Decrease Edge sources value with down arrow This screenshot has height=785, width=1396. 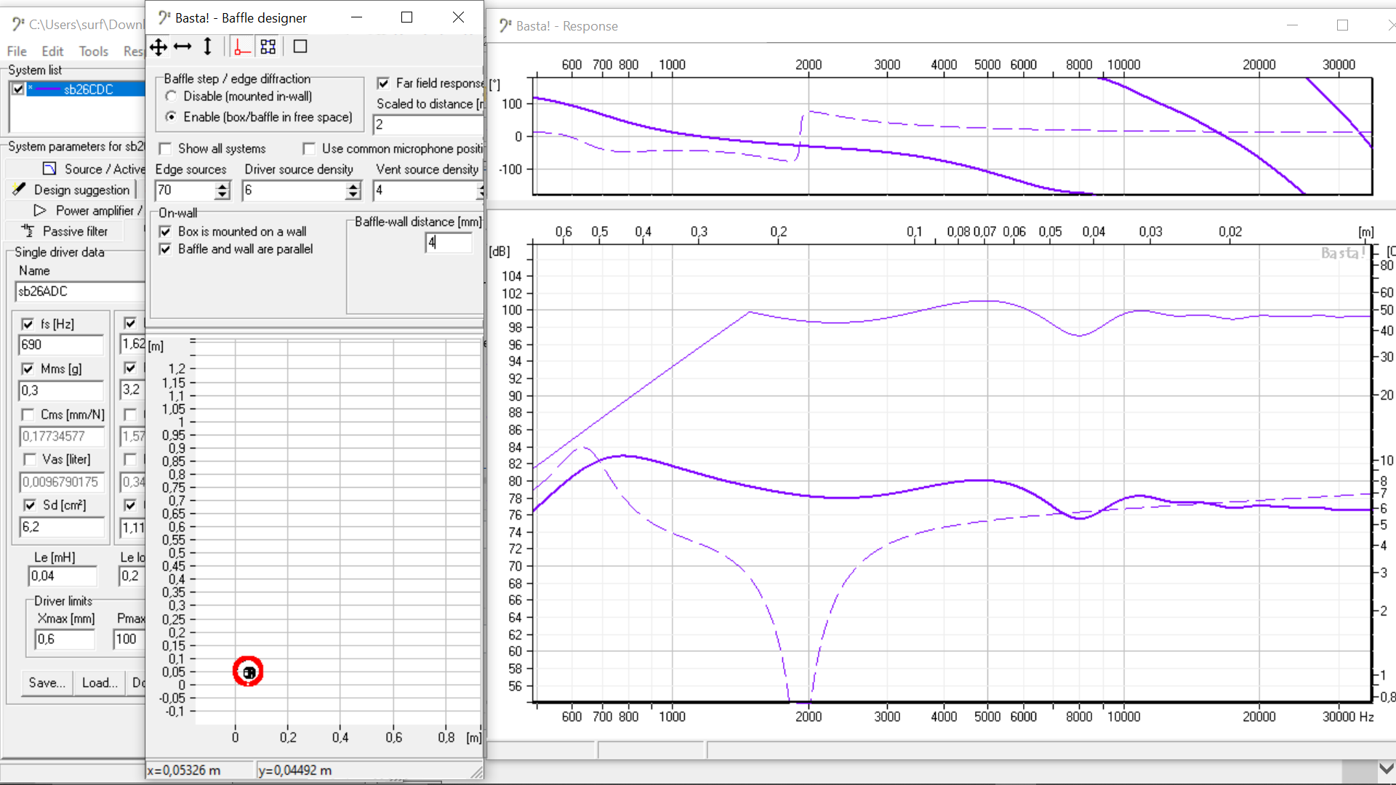pos(222,195)
